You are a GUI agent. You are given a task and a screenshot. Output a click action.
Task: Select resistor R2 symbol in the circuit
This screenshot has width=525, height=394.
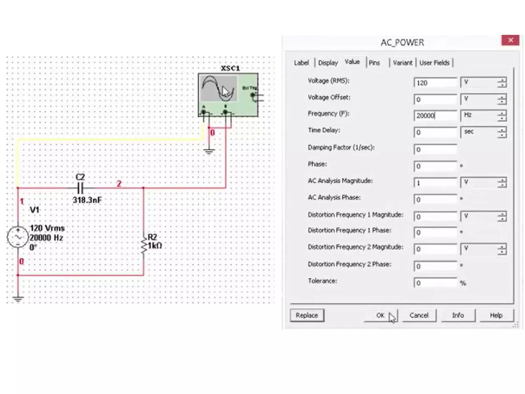click(144, 245)
